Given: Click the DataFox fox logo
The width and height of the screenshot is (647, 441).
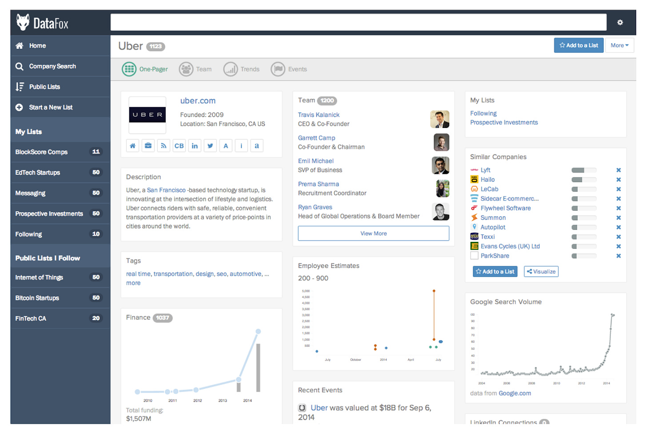Looking at the screenshot, I should 23,22.
